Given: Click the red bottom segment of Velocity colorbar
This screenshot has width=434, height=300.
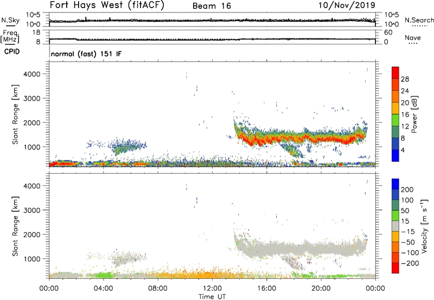Looking at the screenshot, I should [395, 268].
